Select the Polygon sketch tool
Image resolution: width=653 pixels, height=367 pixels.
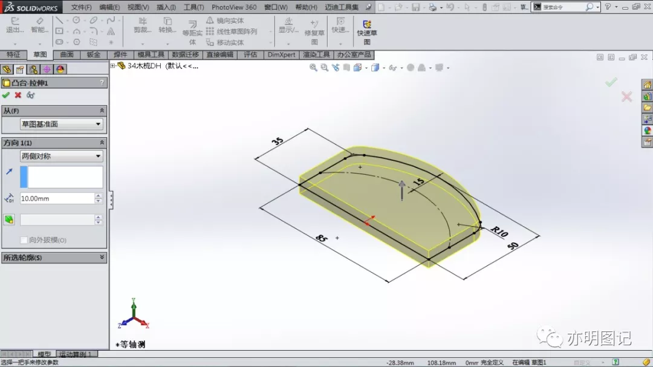pyautogui.click(x=76, y=42)
